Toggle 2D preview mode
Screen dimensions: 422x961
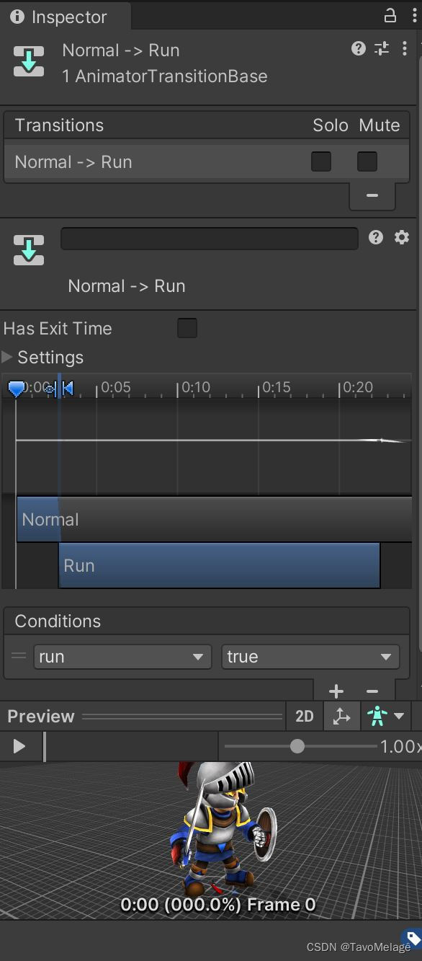click(305, 716)
